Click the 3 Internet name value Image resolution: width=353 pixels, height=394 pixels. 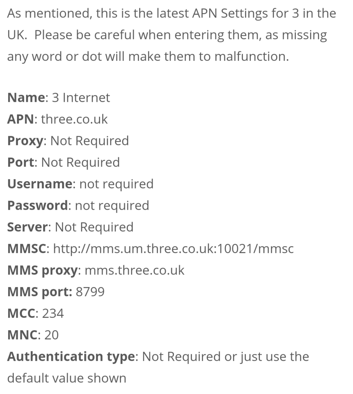[x=81, y=97]
